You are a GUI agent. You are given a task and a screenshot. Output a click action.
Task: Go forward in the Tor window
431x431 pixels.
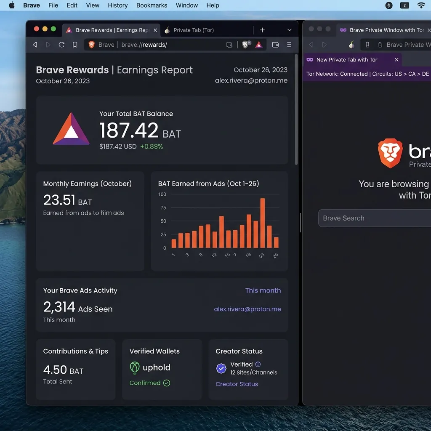[325, 45]
